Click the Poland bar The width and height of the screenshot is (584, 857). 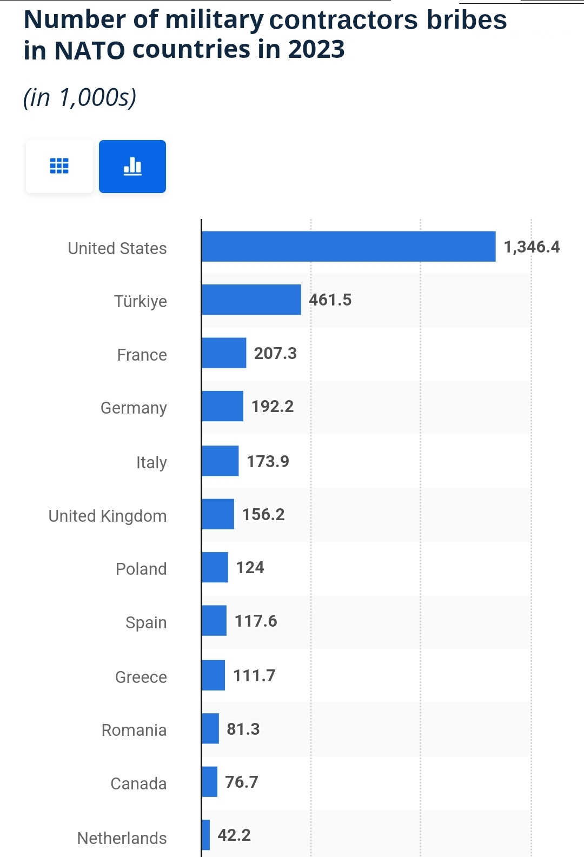215,567
